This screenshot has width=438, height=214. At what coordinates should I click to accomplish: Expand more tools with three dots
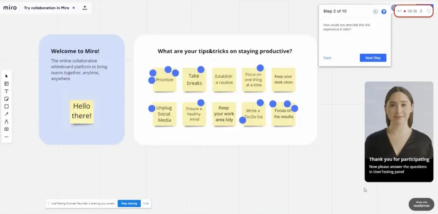6,137
